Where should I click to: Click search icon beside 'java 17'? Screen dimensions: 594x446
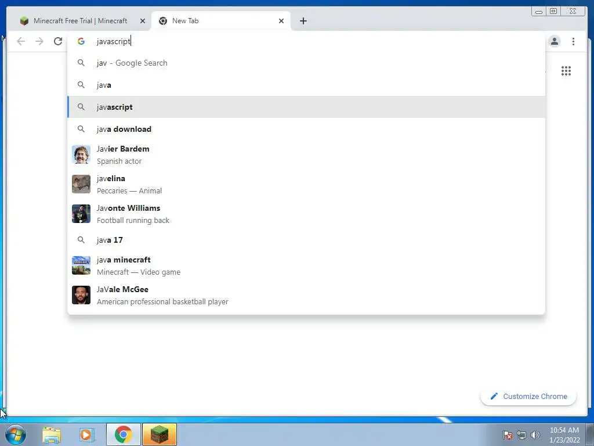pos(81,240)
